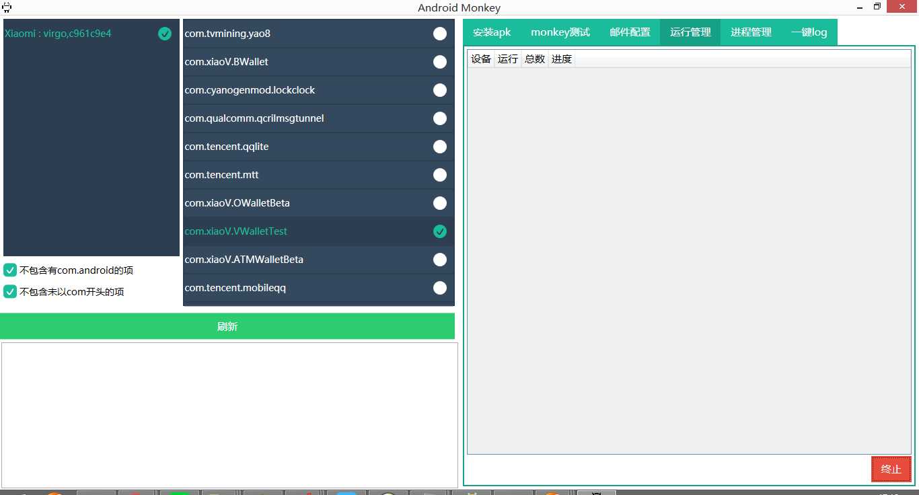
Task: Switch to the 进程管理 tab
Action: (x=751, y=32)
